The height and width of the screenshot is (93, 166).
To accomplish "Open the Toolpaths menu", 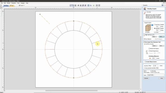I will [13, 3].
